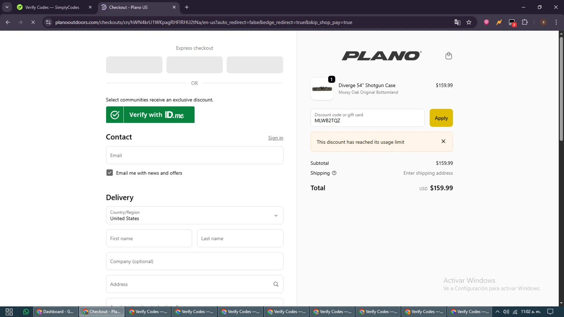
Task: Click the Diverge 54" Shotgun Case title
Action: (367, 85)
